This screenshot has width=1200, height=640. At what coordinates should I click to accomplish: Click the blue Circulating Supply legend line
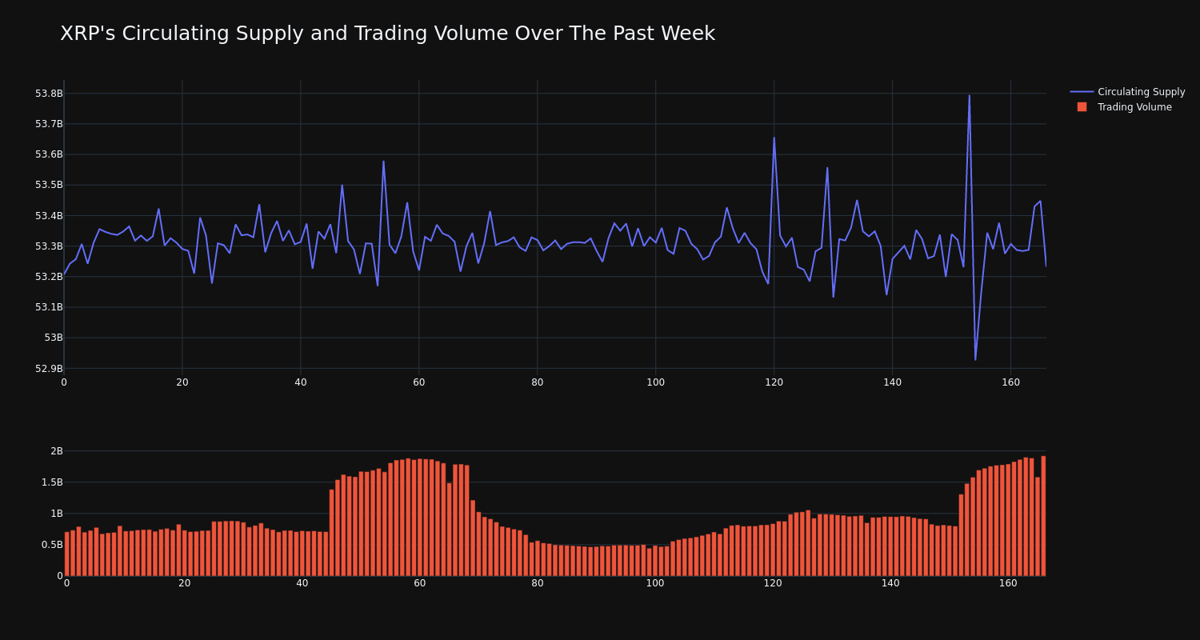(1082, 92)
